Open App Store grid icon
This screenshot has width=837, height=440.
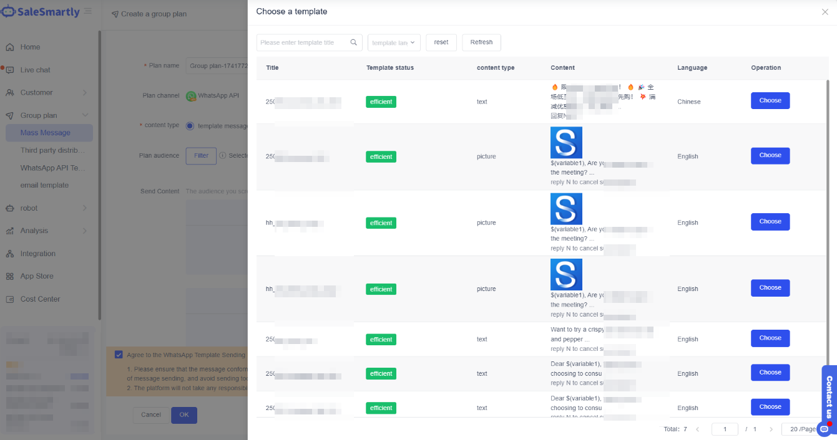coord(10,277)
